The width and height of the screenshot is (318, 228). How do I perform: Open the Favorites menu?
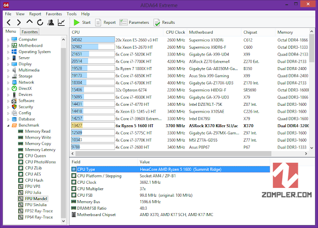tap(54, 14)
